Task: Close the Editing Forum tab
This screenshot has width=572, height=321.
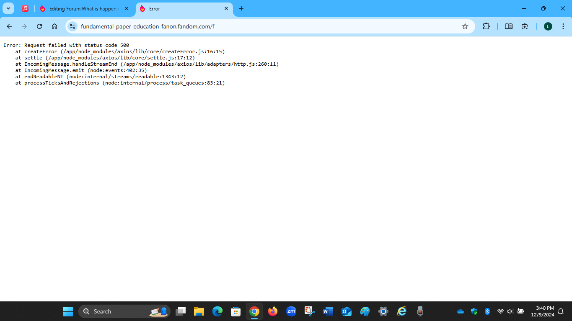Action: [127, 8]
